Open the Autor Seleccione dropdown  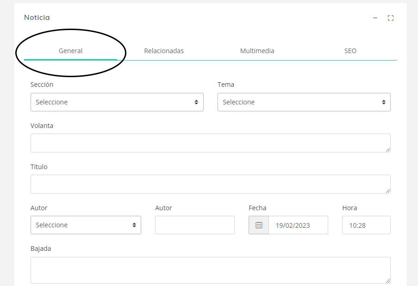(x=86, y=225)
